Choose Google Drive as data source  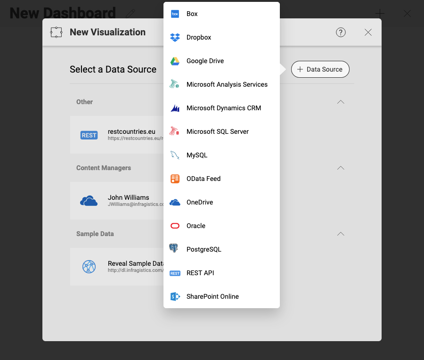[x=205, y=61]
